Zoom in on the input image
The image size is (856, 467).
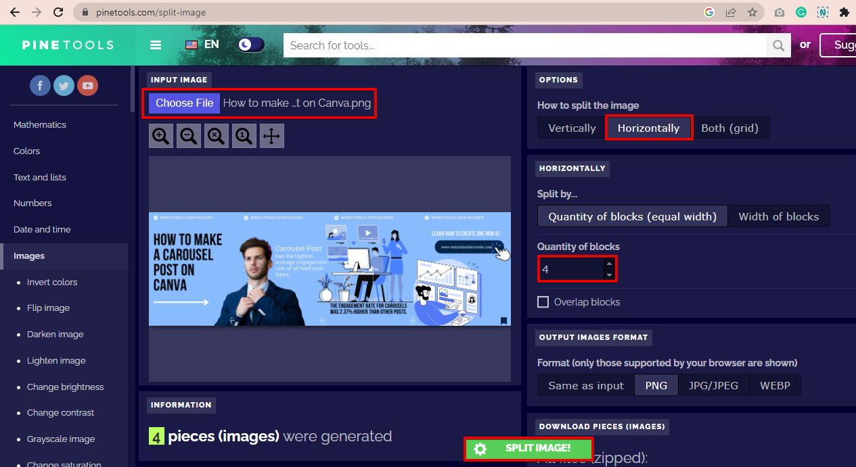pos(161,136)
